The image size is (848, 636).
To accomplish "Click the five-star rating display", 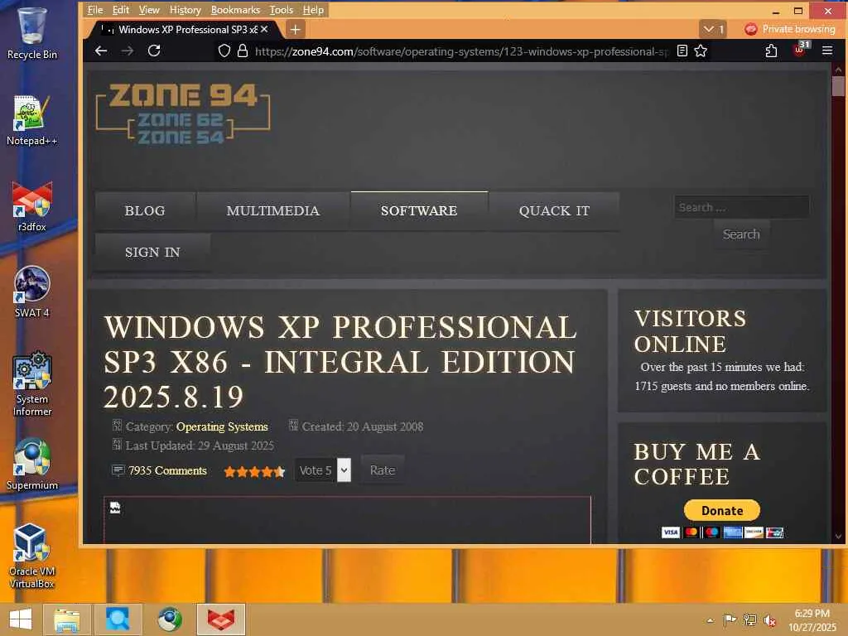I will pyautogui.click(x=254, y=471).
